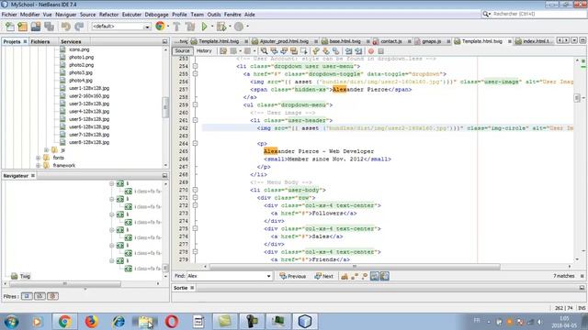This screenshot has width=588, height=330.
Task: Collapse the code fold at line 254
Action: 195,66
